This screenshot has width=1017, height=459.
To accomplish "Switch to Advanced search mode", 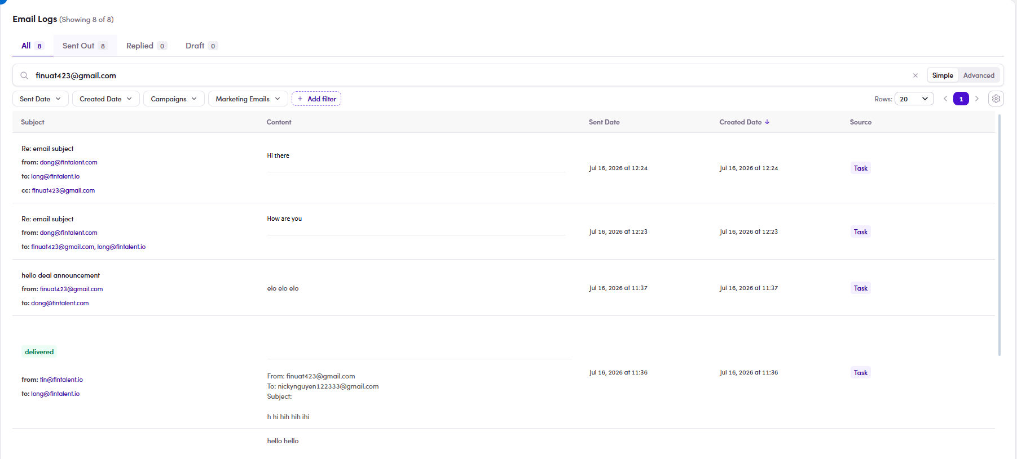I will tap(979, 75).
